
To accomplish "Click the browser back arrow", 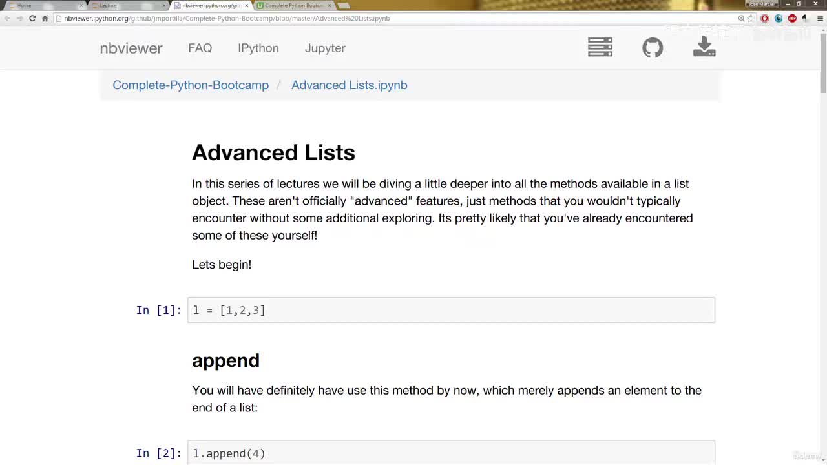I will (7, 18).
